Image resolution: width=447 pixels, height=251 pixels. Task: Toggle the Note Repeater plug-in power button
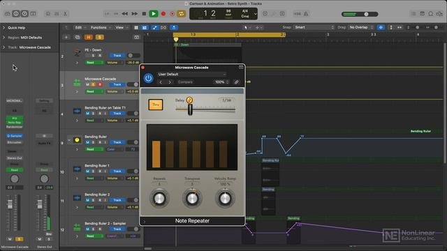coord(148,78)
